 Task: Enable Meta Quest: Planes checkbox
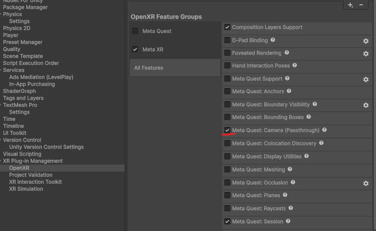click(227, 195)
